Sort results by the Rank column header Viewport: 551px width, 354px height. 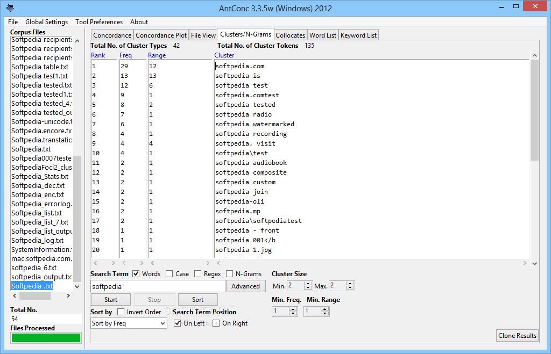pyautogui.click(x=98, y=55)
